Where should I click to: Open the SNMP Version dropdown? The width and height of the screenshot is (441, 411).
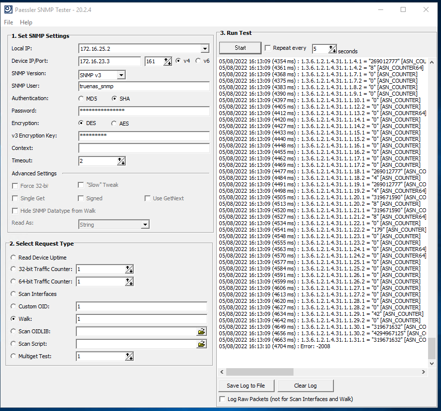pos(121,75)
